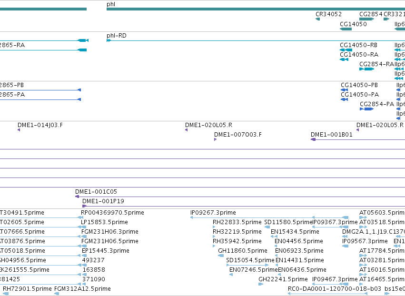Select the EN06923.5prime EST label

[x=299, y=251]
